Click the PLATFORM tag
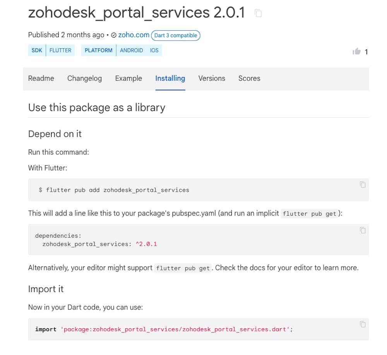The height and width of the screenshot is (355, 387). [x=98, y=50]
